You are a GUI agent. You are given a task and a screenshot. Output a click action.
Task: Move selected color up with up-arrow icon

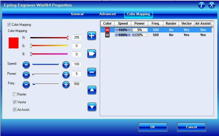pyautogui.click(x=92, y=90)
